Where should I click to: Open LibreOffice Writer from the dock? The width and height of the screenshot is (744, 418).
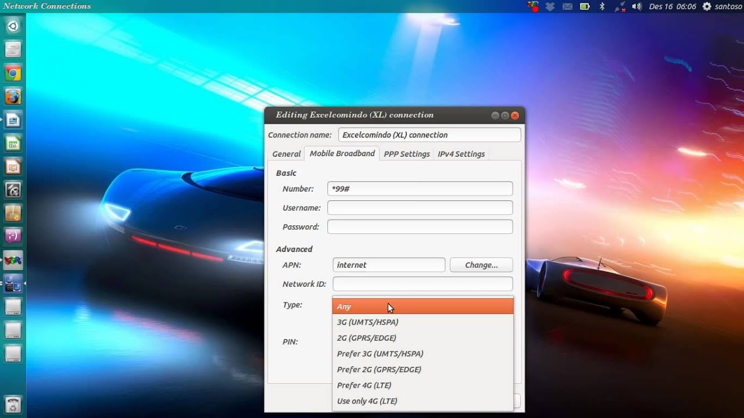(x=13, y=120)
